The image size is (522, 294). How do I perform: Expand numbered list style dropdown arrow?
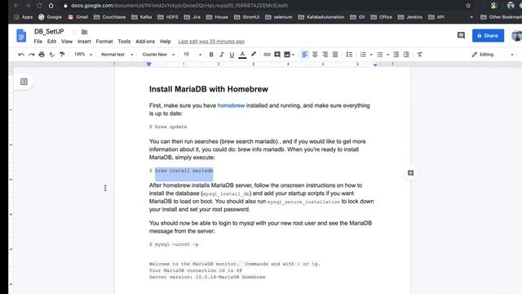click(x=371, y=55)
